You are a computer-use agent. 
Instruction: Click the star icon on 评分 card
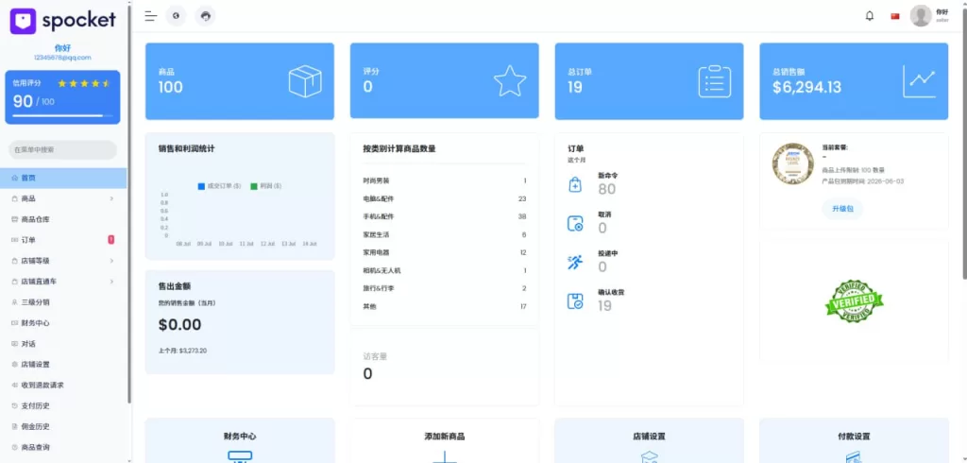point(510,81)
